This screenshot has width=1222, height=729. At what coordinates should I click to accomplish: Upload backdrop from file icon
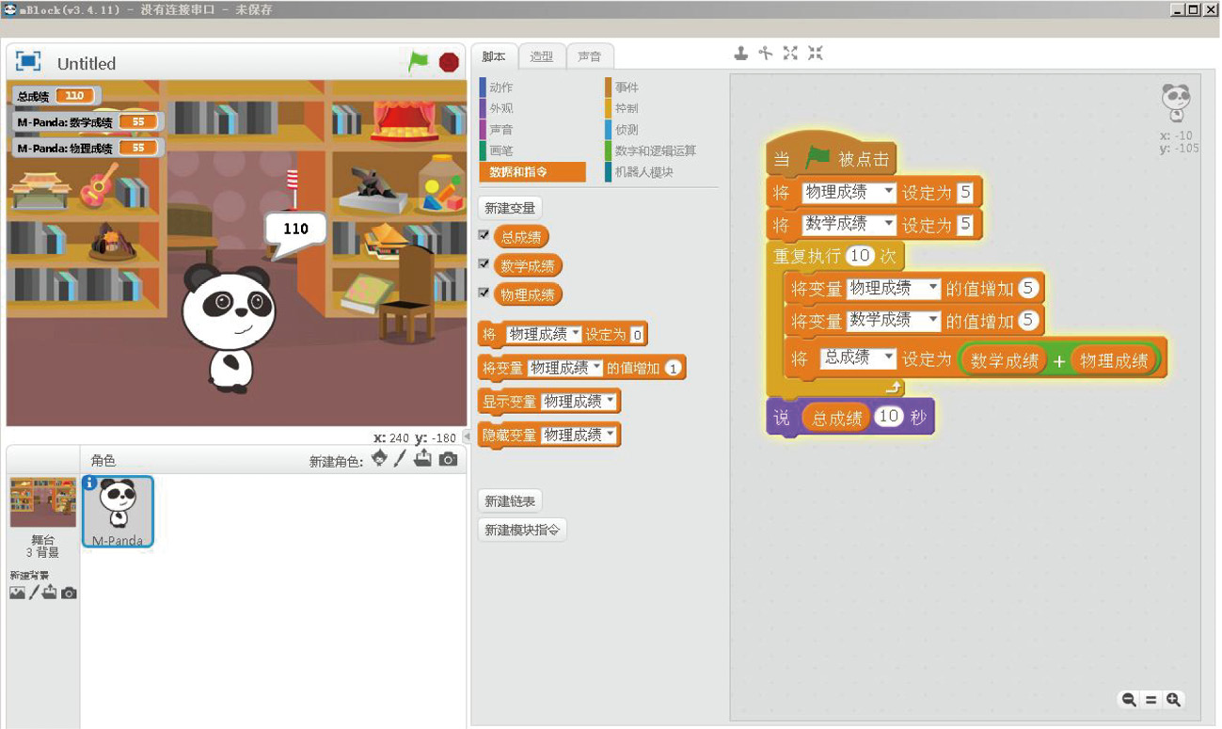50,593
